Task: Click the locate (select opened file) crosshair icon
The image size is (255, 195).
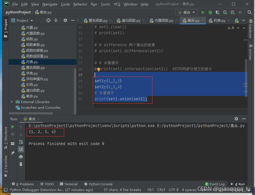Action: tap(48, 20)
